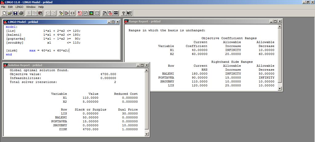Click LIS allowable increase 25.00000
315x142 pixels.
(x=233, y=85)
